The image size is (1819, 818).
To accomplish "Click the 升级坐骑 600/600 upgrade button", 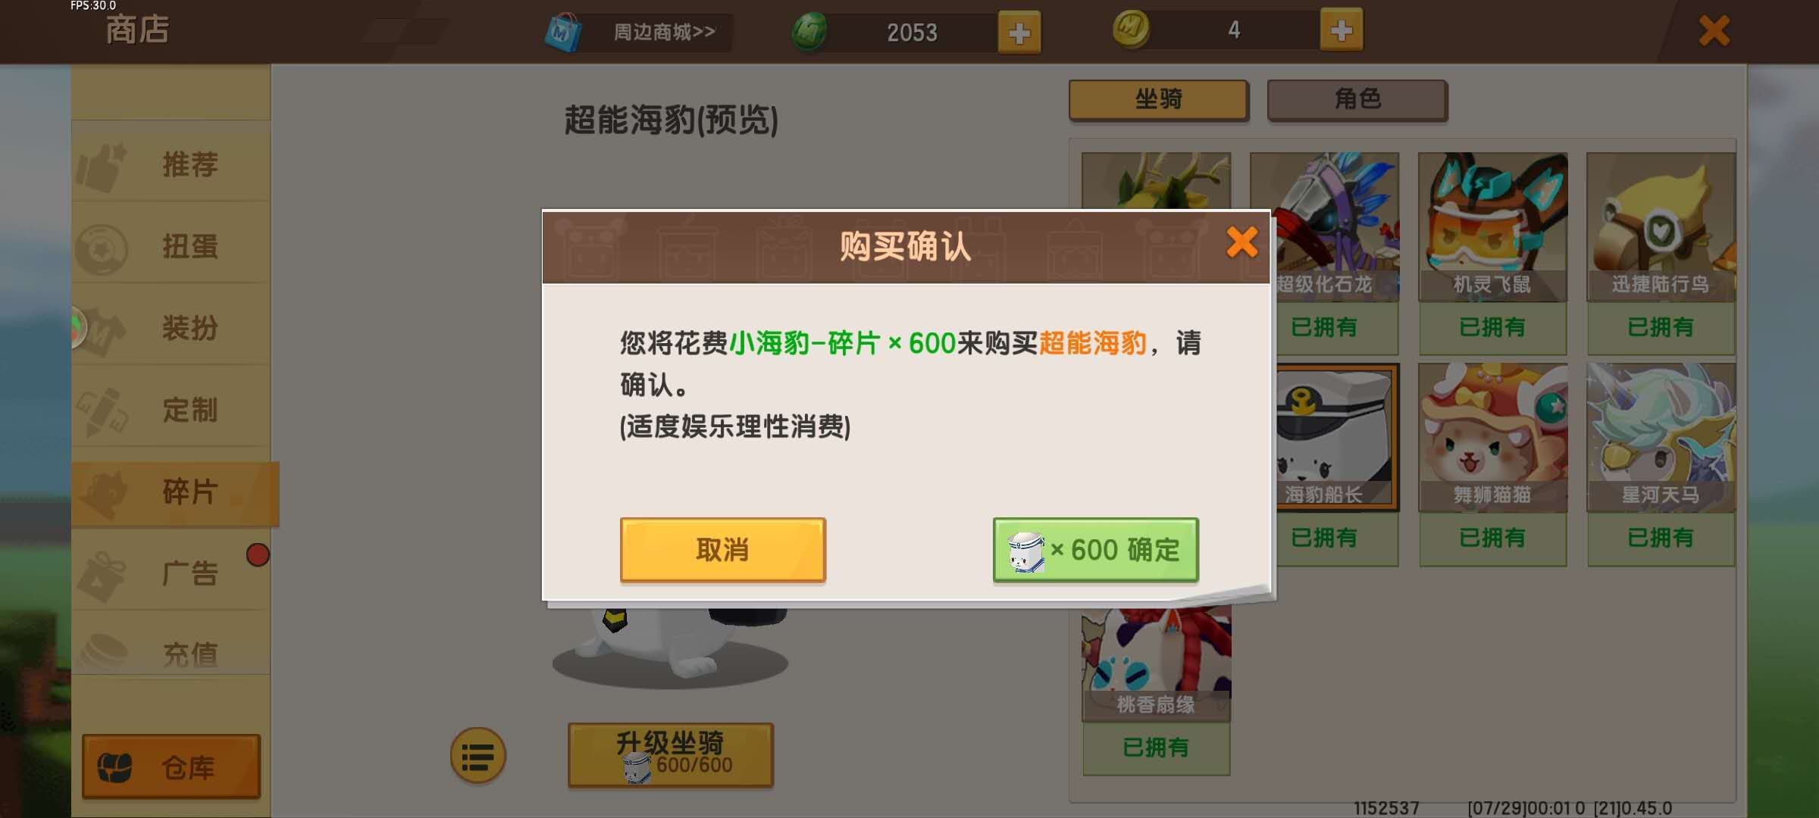I will tap(671, 755).
